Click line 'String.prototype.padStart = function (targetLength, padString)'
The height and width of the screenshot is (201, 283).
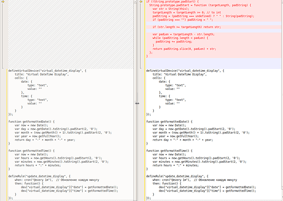click(x=200, y=5)
